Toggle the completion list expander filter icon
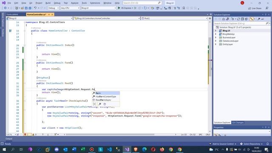The width and height of the screenshot is (272, 153). coord(94,104)
